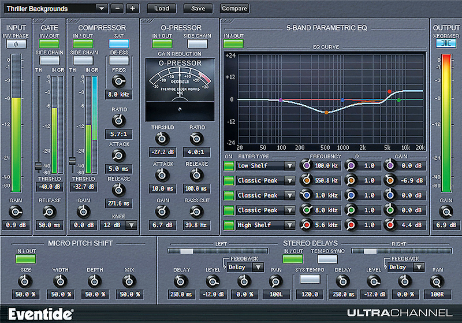The image size is (462, 323).
Task: Click the orange EQ curve node
Action: (326, 112)
